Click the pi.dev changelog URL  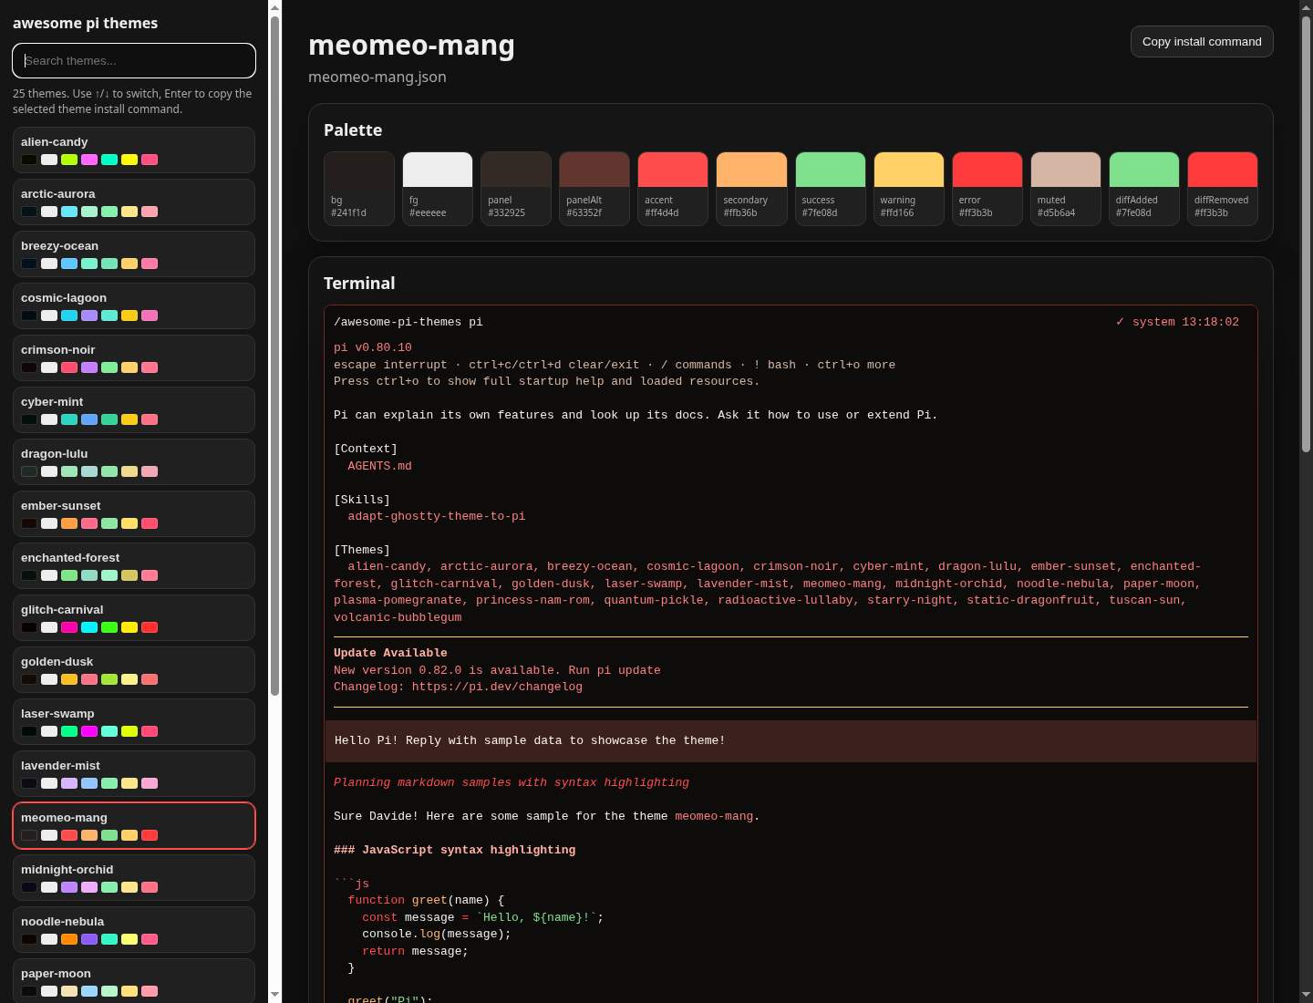click(497, 687)
